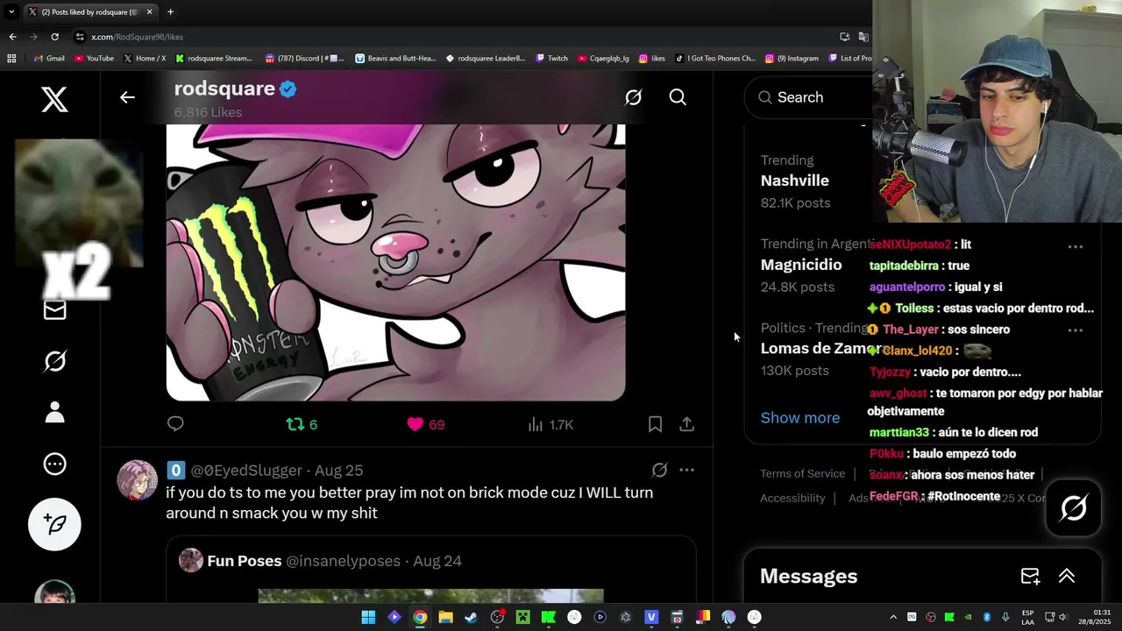The width and height of the screenshot is (1122, 631).
Task: Open Terms of Service link
Action: pos(802,473)
